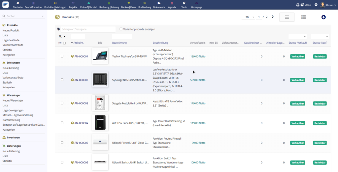Viewport: 338px width, 172px height.
Task: Open the Agenda calendar icon
Action: tap(172, 3)
